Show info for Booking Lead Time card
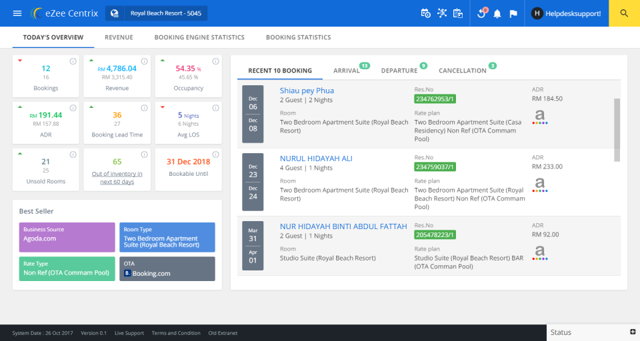 coord(144,108)
